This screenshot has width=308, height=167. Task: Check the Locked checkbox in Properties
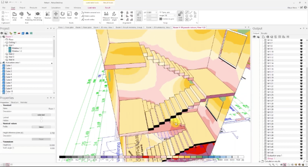click(x=41, y=118)
